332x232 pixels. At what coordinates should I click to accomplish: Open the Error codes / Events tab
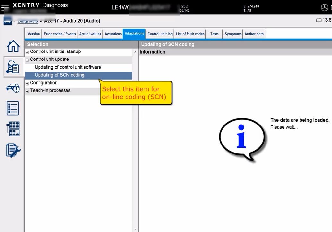point(60,34)
